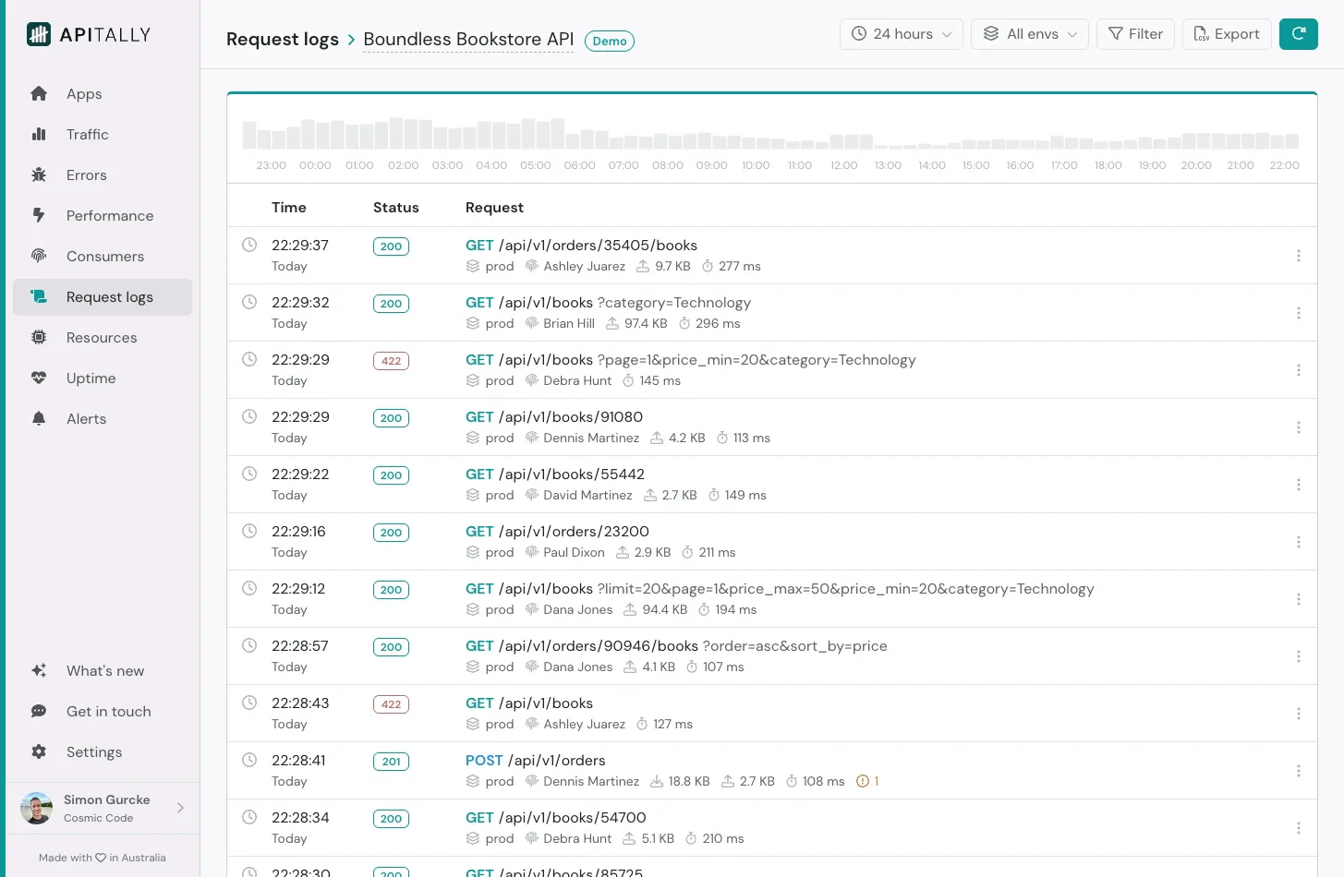Click the Consumers fingerprint icon
The width and height of the screenshot is (1344, 877).
point(39,256)
